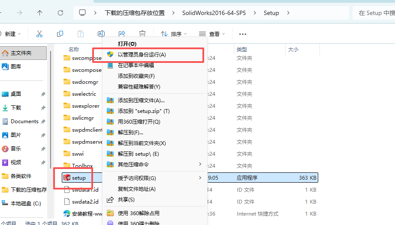
Task: Click the Rename icon in toolbar
Action: tap(101, 34)
